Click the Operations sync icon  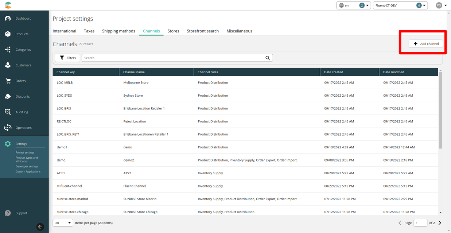coord(8,128)
